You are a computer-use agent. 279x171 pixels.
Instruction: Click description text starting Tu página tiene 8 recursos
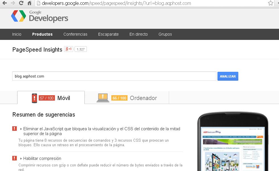[94, 143]
